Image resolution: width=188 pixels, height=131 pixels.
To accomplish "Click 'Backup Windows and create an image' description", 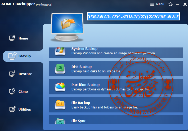I will tap(114, 53).
